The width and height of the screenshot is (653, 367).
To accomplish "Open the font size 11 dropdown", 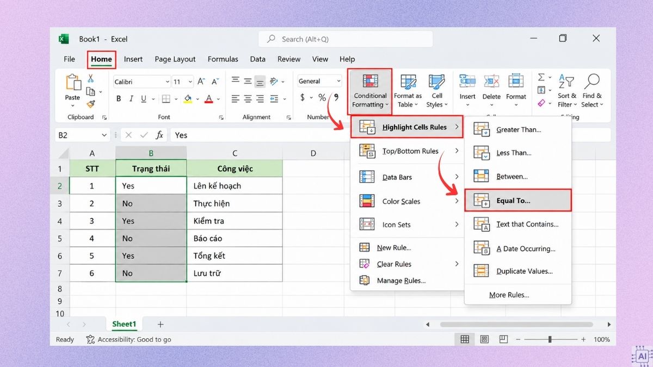I will coord(189,82).
